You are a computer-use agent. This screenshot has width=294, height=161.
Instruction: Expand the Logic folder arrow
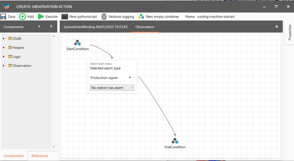[3, 57]
